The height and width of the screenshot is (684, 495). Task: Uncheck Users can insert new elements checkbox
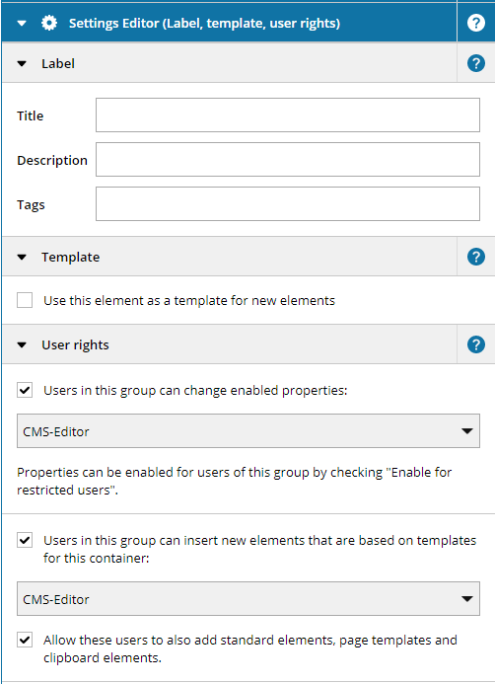click(25, 540)
